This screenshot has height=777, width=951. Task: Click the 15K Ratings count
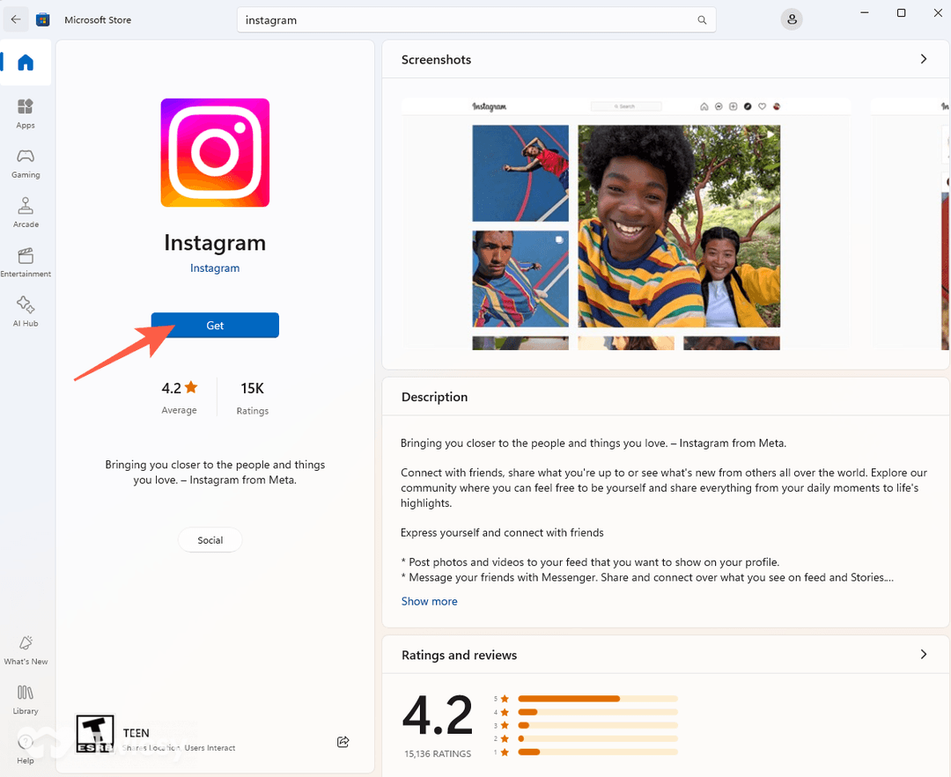coord(253,397)
